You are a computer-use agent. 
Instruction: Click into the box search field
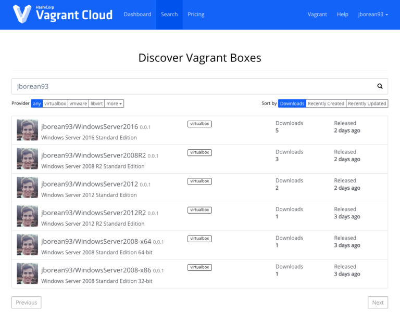pos(200,86)
